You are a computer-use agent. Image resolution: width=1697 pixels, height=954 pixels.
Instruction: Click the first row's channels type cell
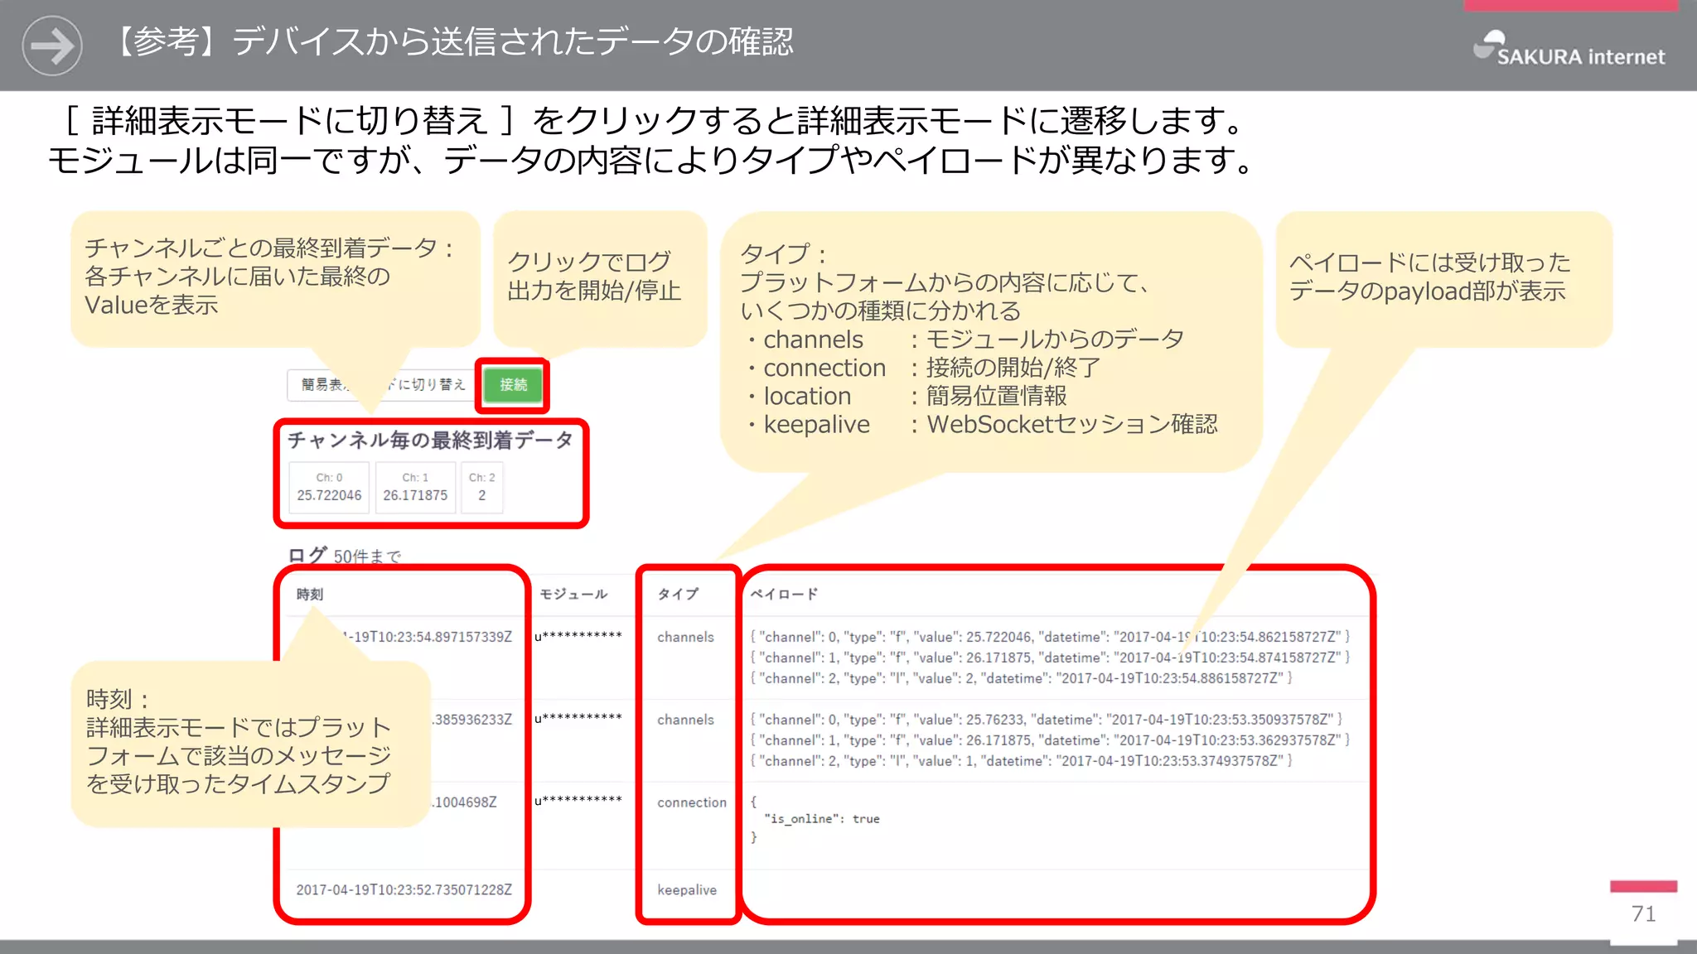click(685, 637)
